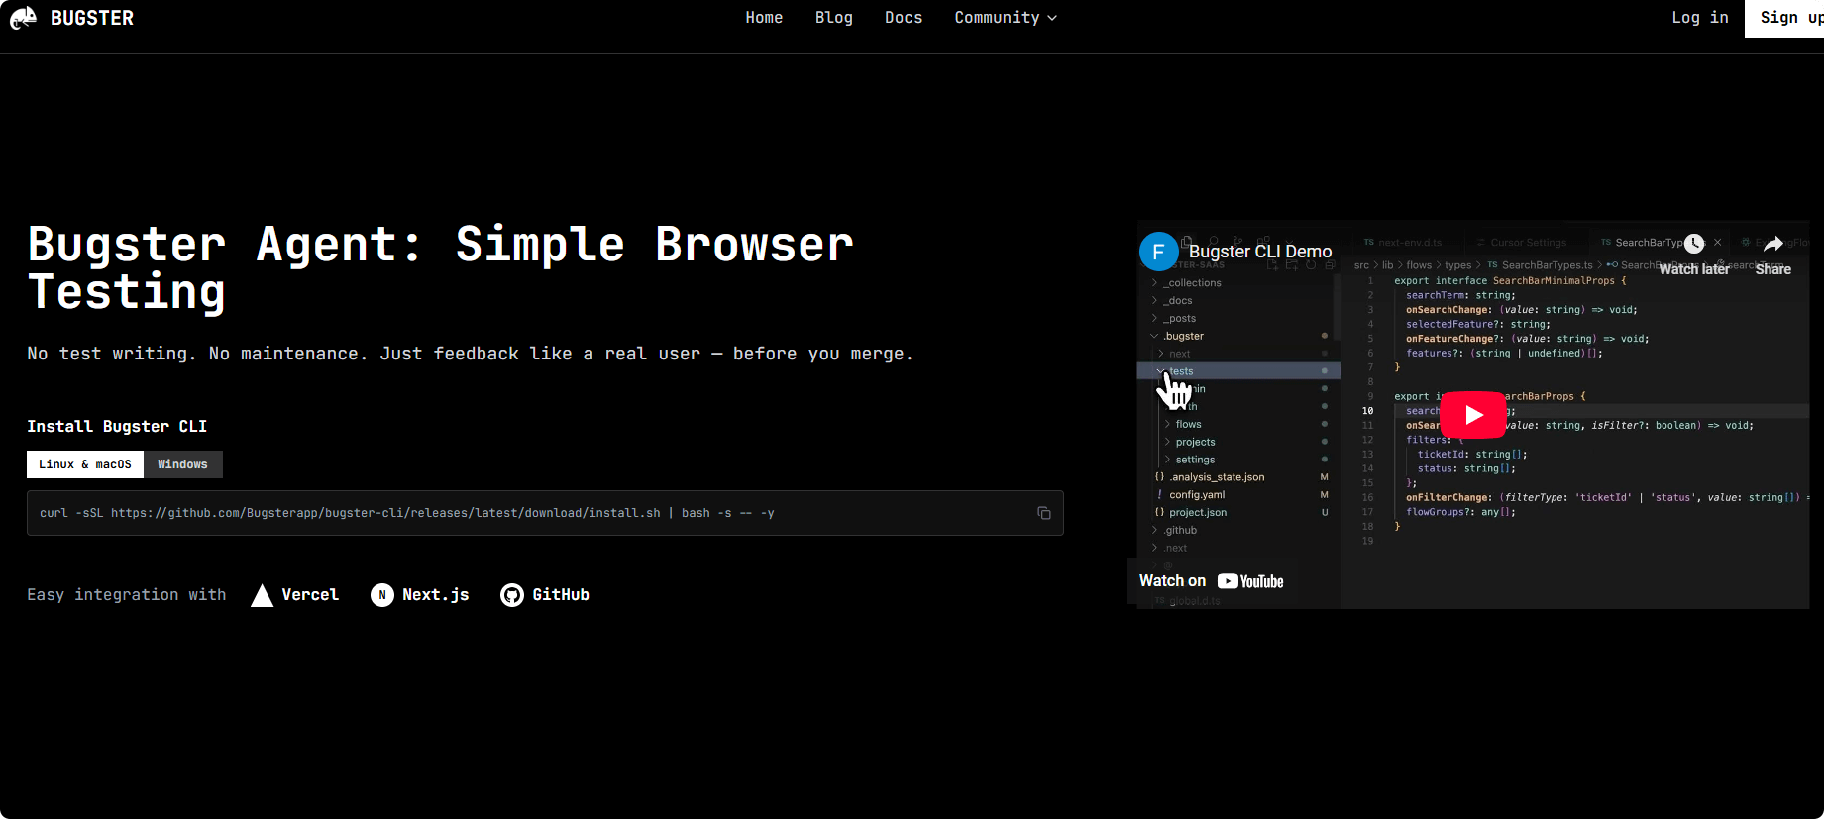Open the channel avatar F icon
The width and height of the screenshot is (1824, 819).
1158,252
